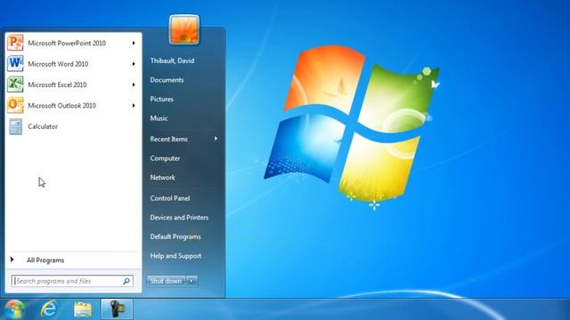Open Default Programs
The height and width of the screenshot is (320, 570).
pyautogui.click(x=175, y=236)
